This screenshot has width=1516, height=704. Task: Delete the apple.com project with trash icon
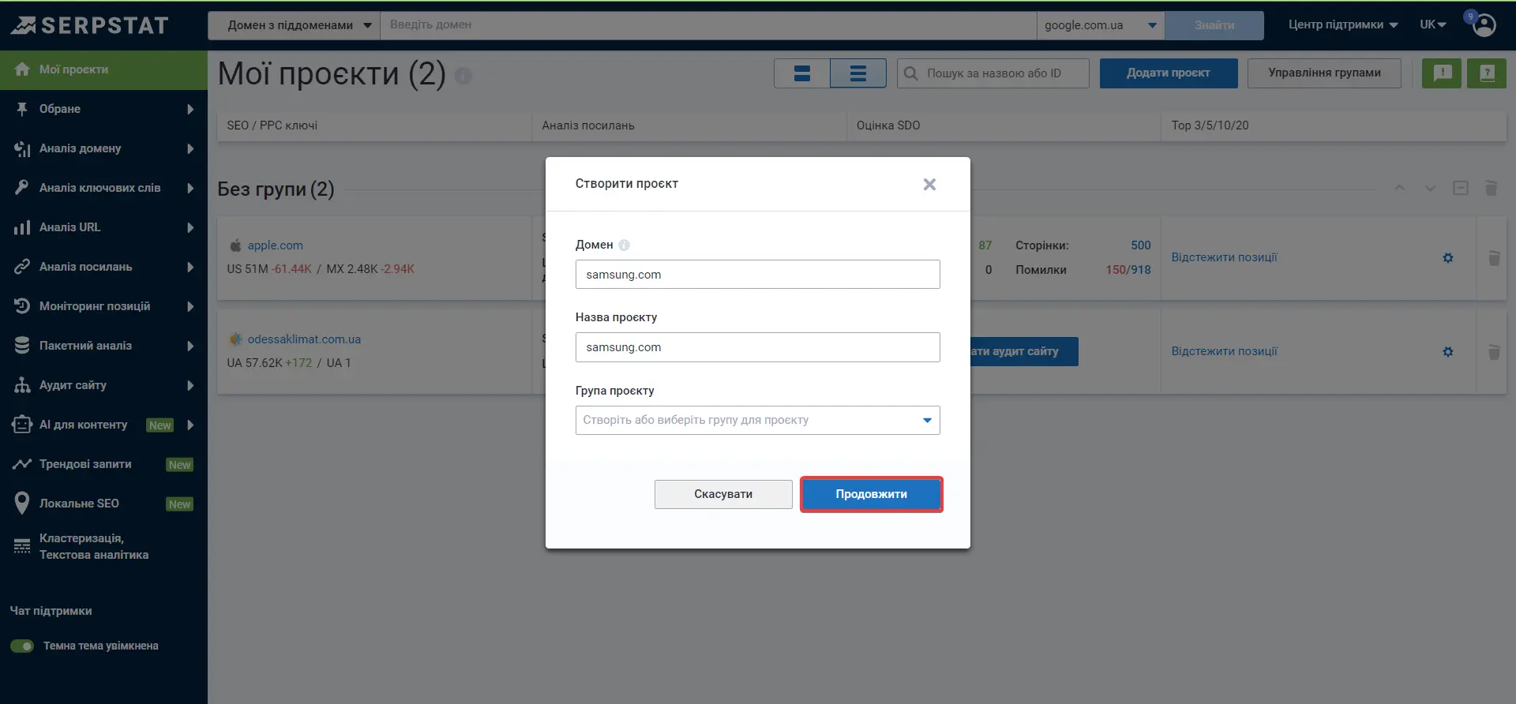1494,258
